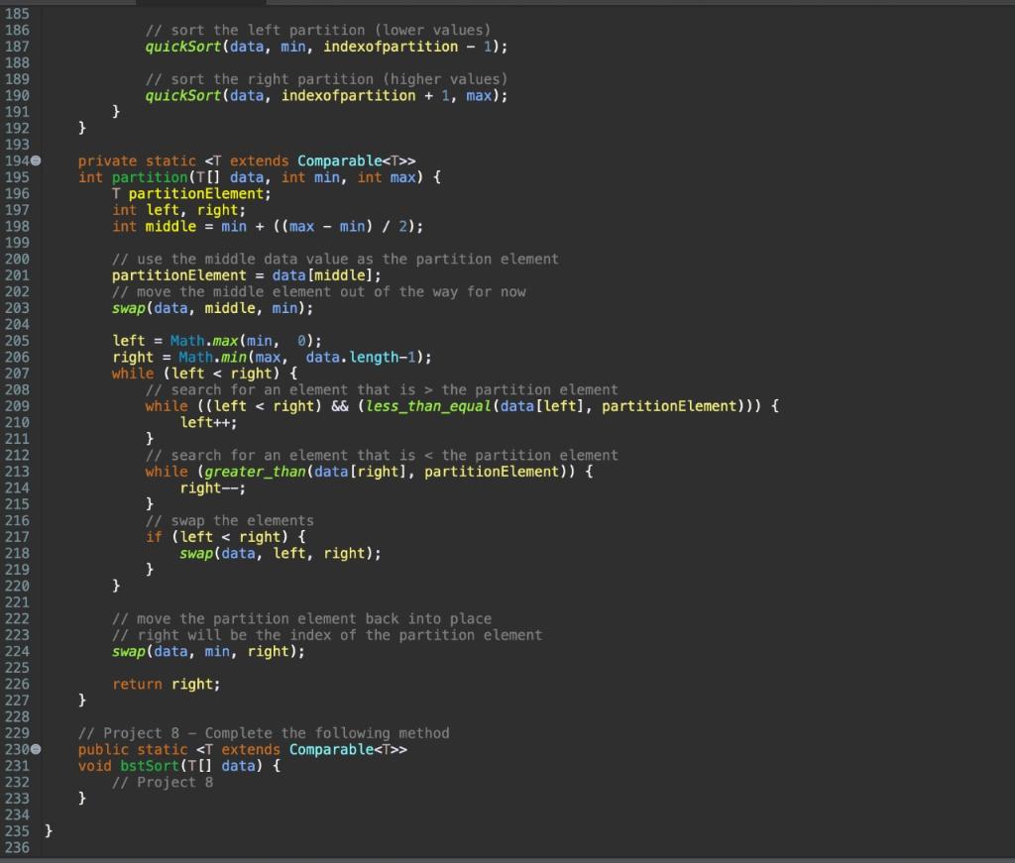
Task: Click comment 'right will be the index of the partition element'
Action: [x=326, y=635]
